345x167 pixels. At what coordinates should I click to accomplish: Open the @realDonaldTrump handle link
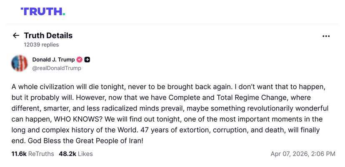(x=57, y=68)
